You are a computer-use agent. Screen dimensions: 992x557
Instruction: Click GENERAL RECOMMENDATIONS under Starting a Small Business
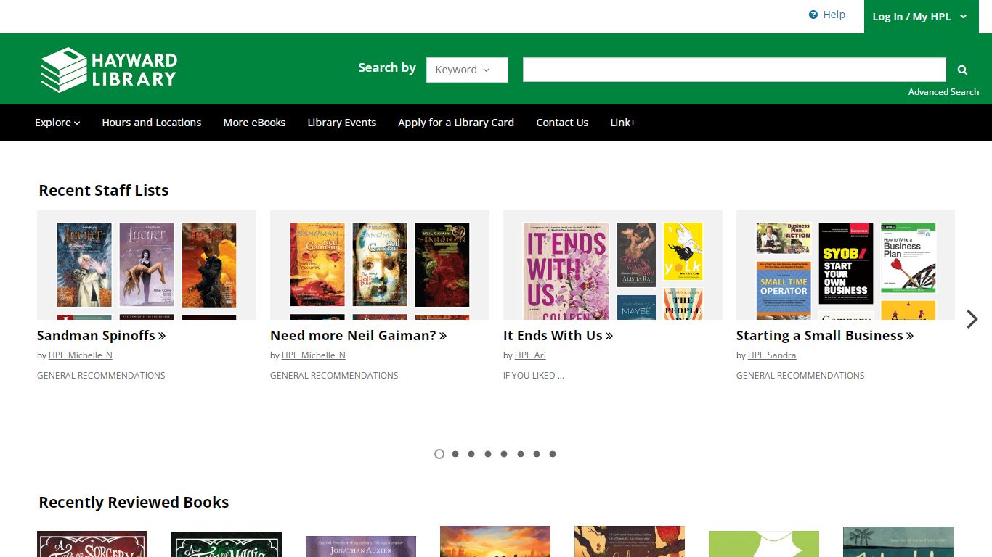pyautogui.click(x=800, y=376)
